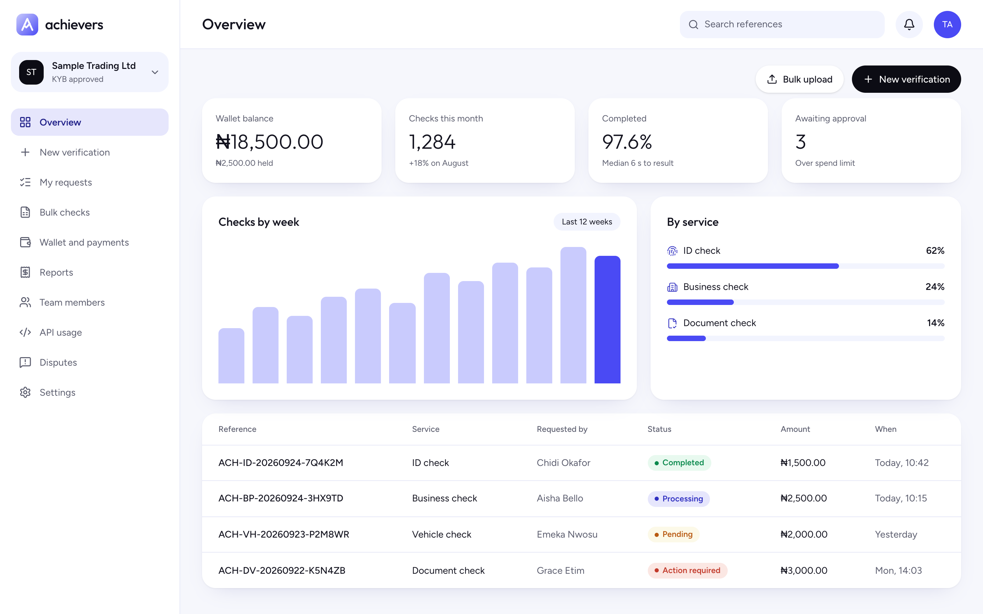Go to Overview in the sidebar
The image size is (983, 614).
coord(90,122)
